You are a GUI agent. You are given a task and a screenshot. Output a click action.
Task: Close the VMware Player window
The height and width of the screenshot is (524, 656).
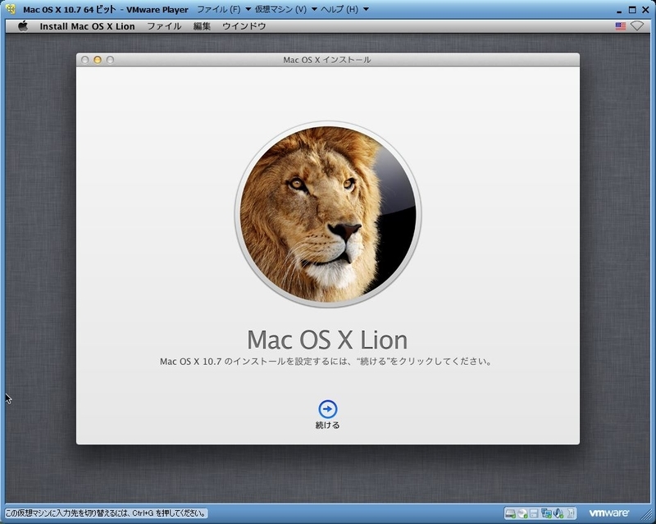(x=645, y=9)
